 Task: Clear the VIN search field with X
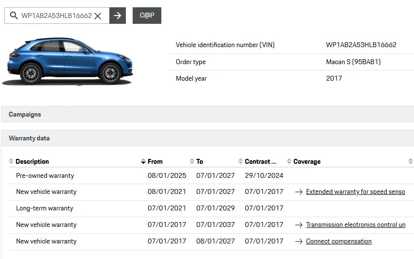click(98, 16)
